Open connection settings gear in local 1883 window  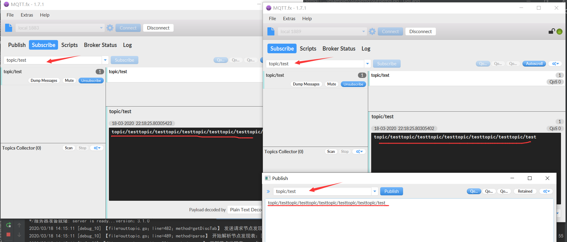coord(110,28)
